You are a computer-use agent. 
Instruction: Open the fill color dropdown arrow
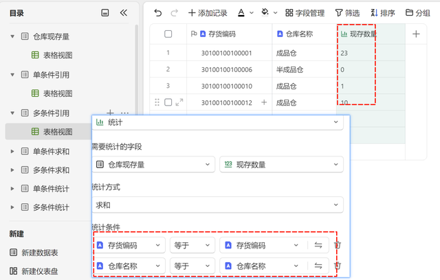coord(275,13)
